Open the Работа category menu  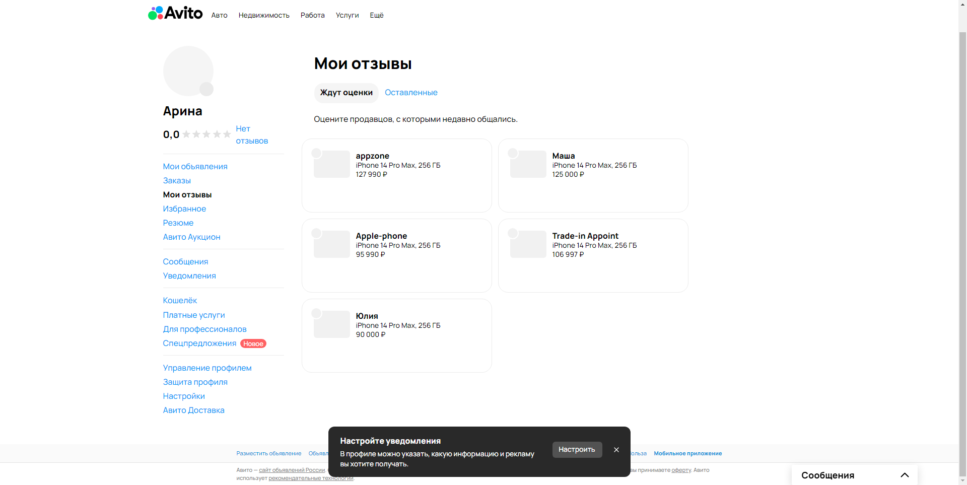312,15
